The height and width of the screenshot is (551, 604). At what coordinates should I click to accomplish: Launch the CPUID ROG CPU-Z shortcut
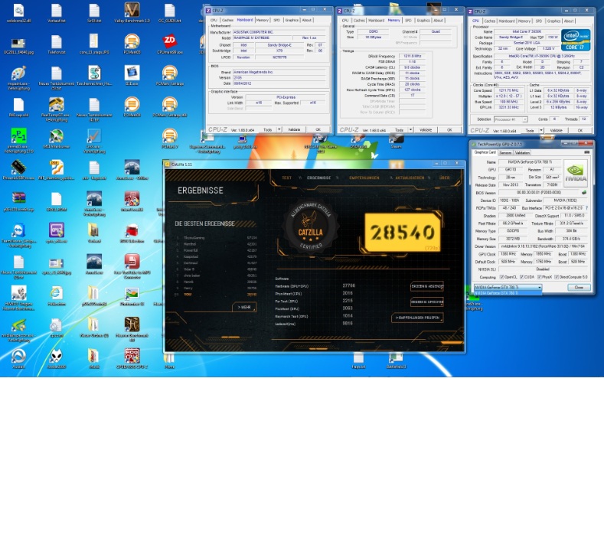coord(132,359)
